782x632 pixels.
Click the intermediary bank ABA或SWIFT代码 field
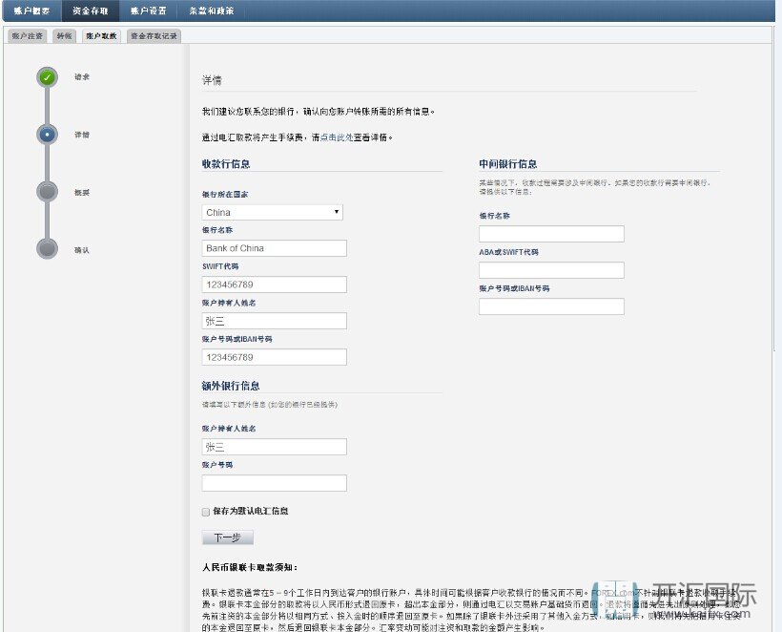point(551,270)
